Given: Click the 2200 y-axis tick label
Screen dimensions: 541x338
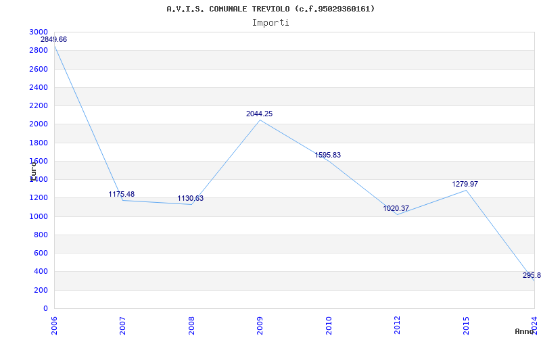Looking at the screenshot, I should click(x=39, y=106).
